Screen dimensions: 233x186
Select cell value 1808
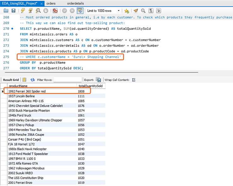click(81, 91)
